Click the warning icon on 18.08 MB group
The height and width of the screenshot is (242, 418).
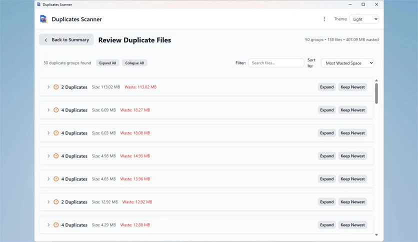coord(56,132)
